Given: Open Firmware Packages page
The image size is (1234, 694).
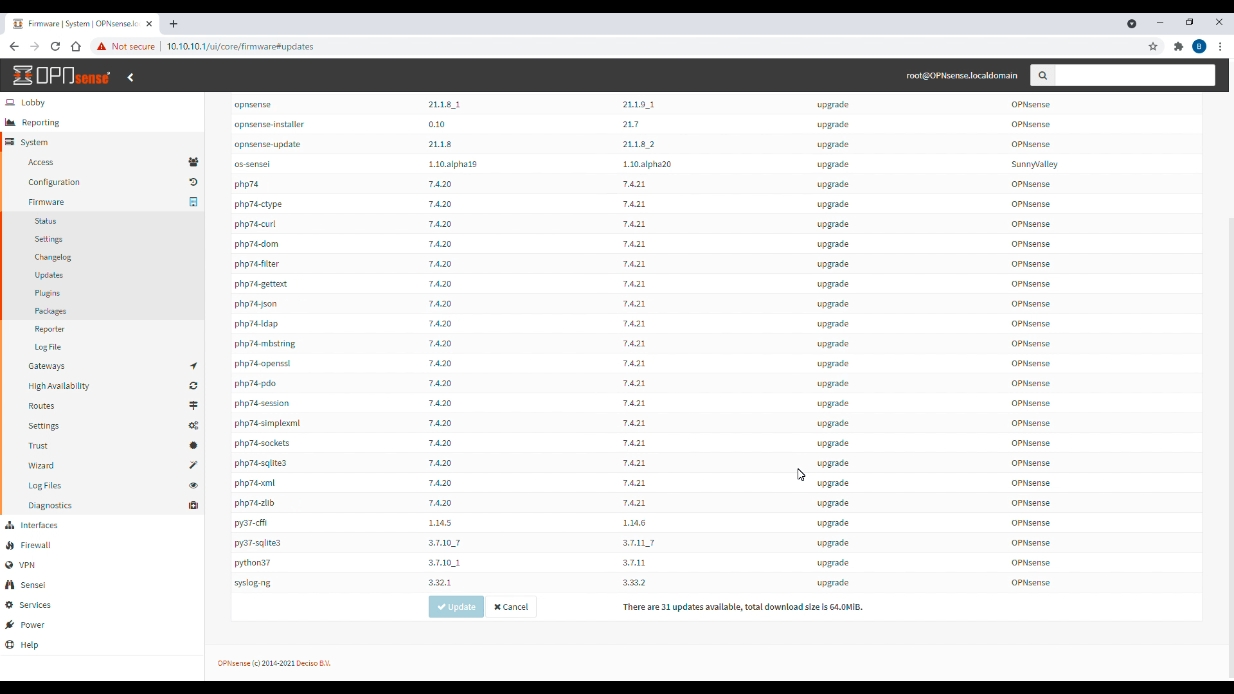Looking at the screenshot, I should point(50,310).
